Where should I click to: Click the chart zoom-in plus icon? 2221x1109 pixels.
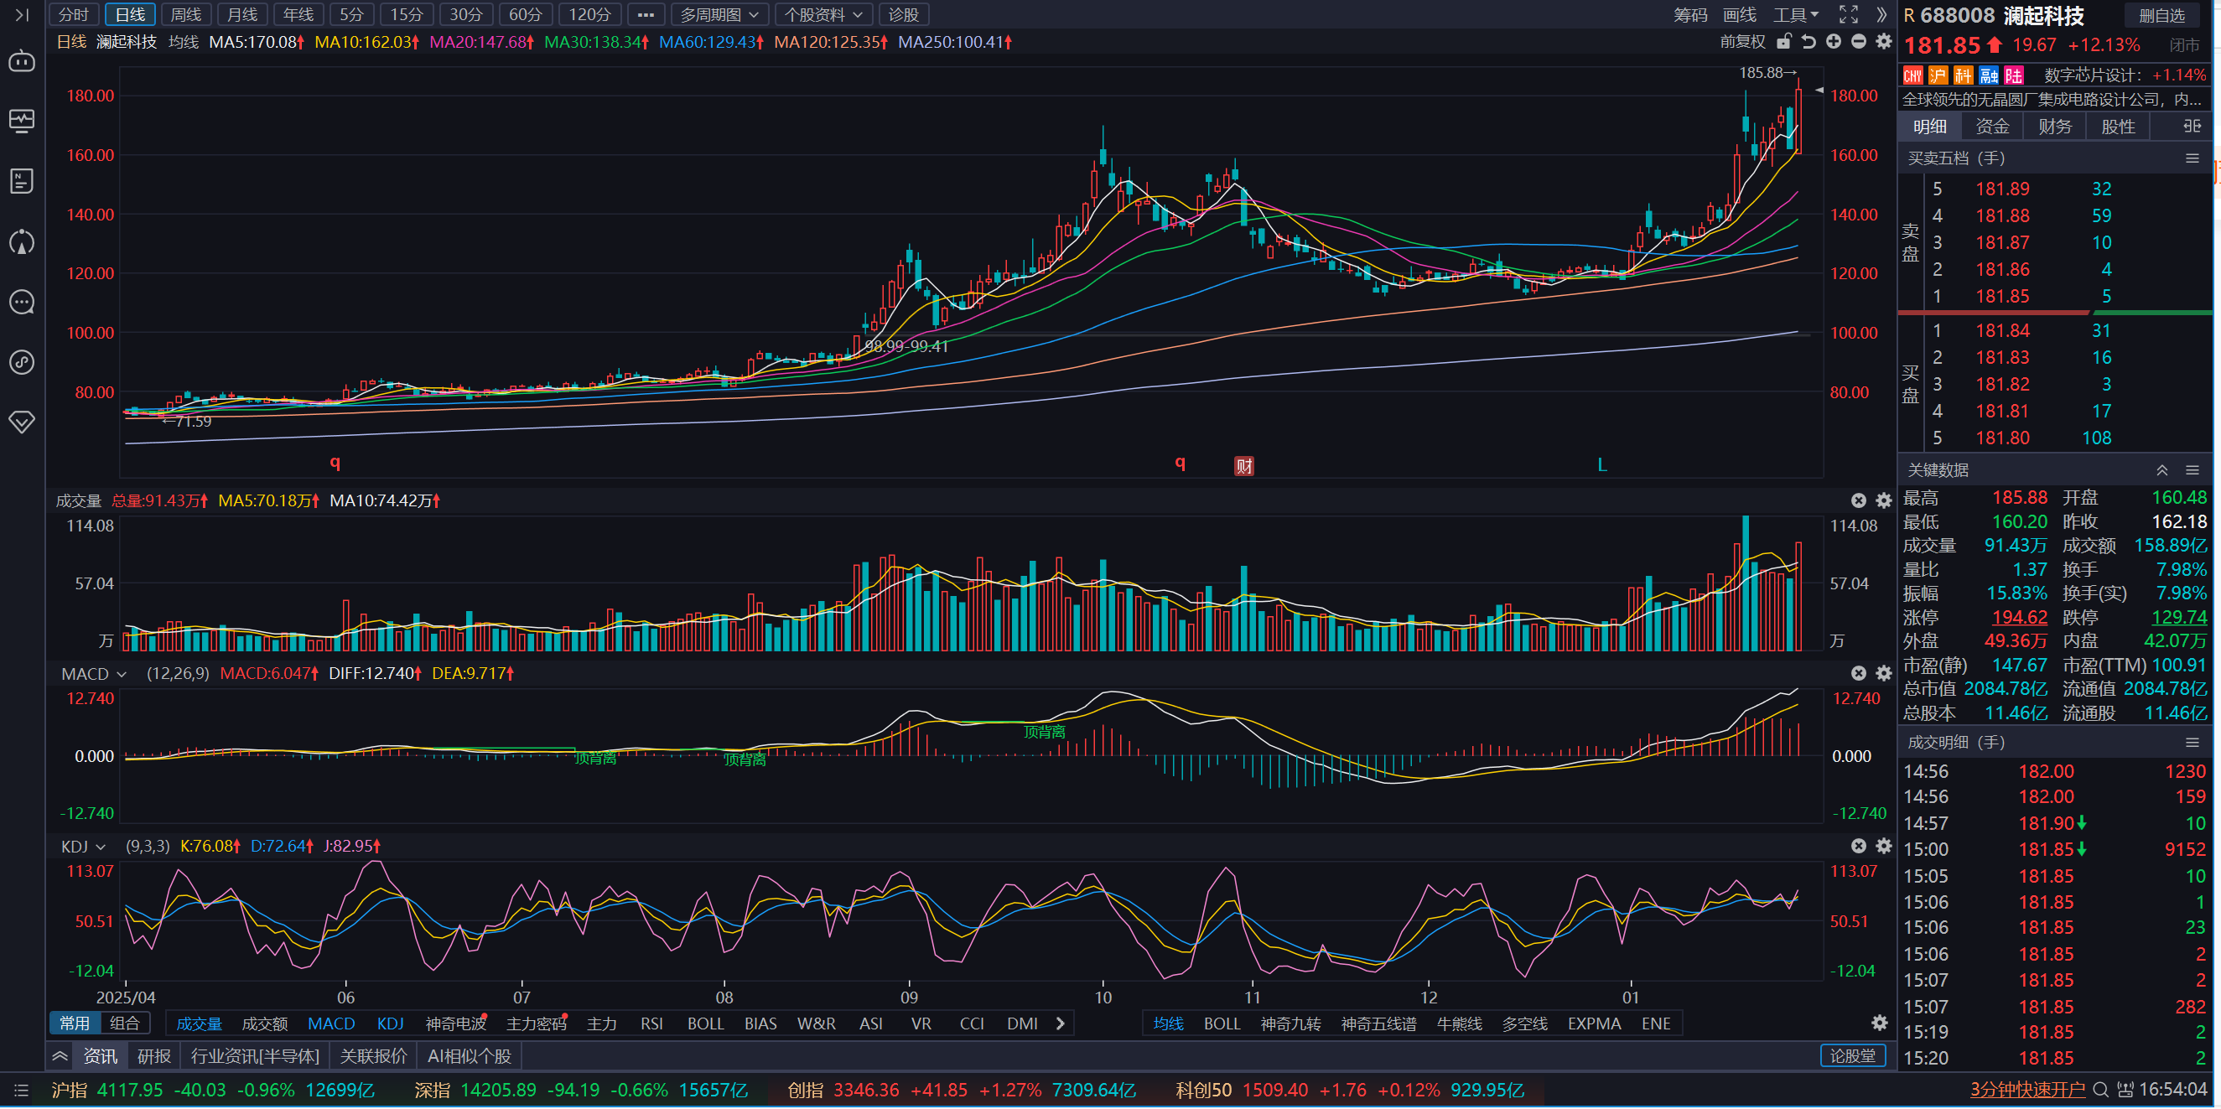click(1833, 41)
